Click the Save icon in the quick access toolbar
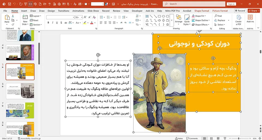Image resolution: width=262 pixels, height=140 pixels. click(10, 4)
